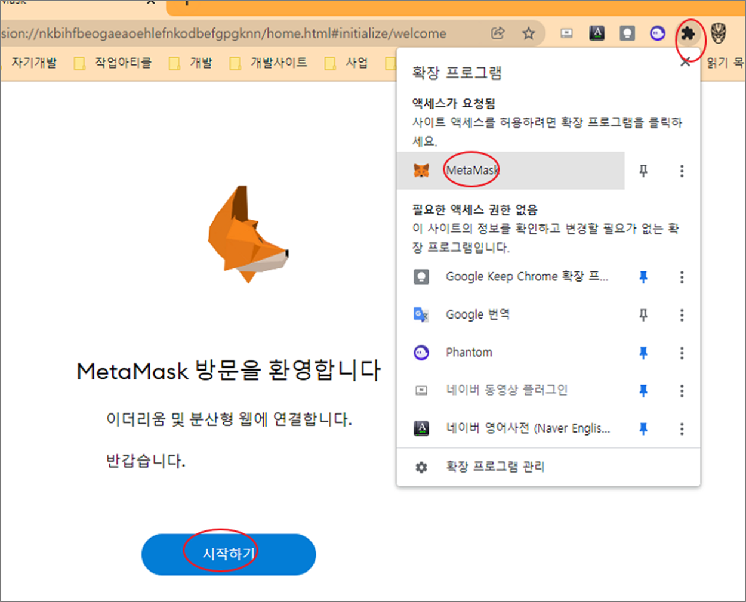746x602 pixels.
Task: Open the Extensions puzzle-piece menu
Action: coord(688,33)
